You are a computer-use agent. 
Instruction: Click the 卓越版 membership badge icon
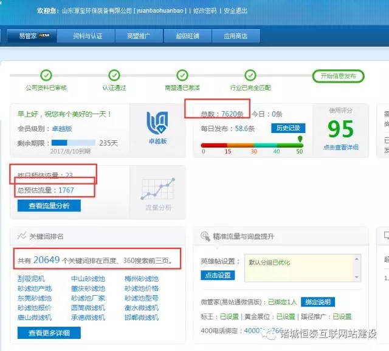pos(156,123)
